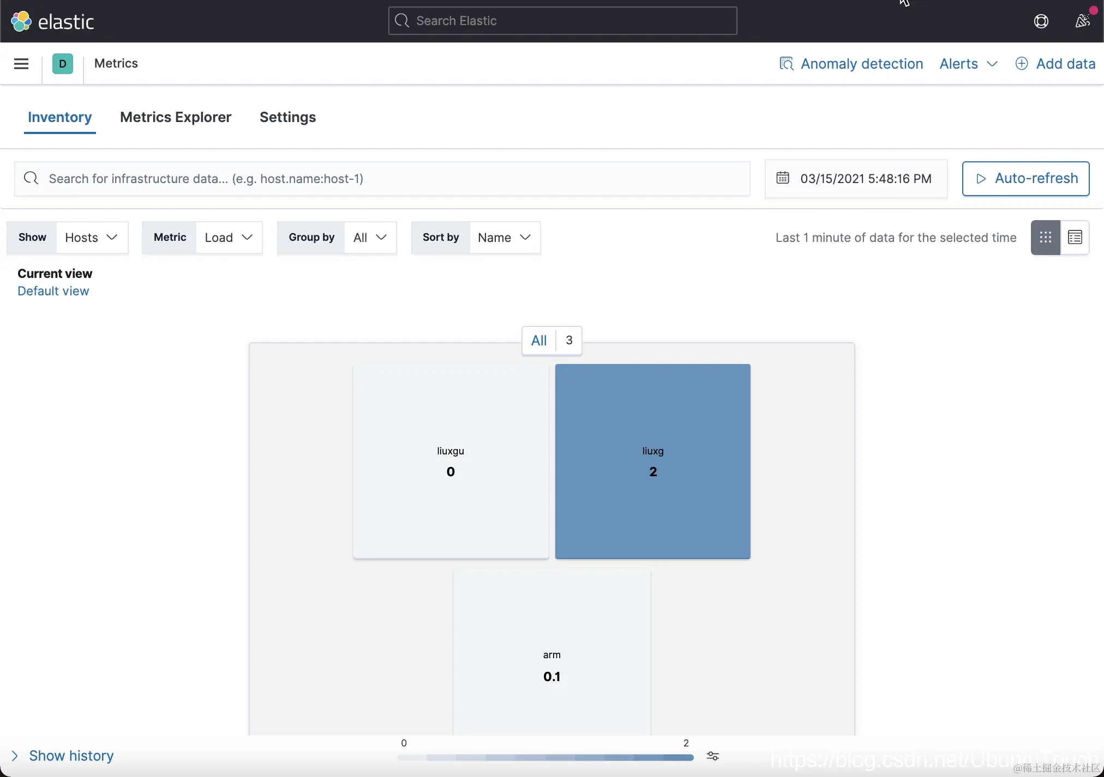Click the Elastic logo icon
Image resolution: width=1104 pixels, height=777 pixels.
point(21,21)
